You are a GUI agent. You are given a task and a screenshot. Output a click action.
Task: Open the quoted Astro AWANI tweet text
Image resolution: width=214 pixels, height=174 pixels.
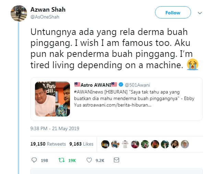pyautogui.click(x=134, y=98)
